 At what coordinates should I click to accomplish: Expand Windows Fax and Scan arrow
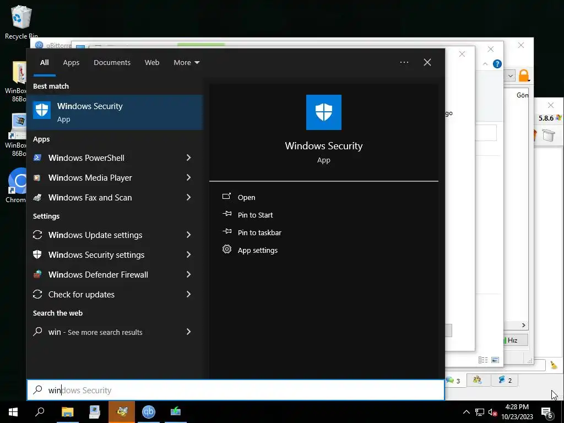[188, 197]
